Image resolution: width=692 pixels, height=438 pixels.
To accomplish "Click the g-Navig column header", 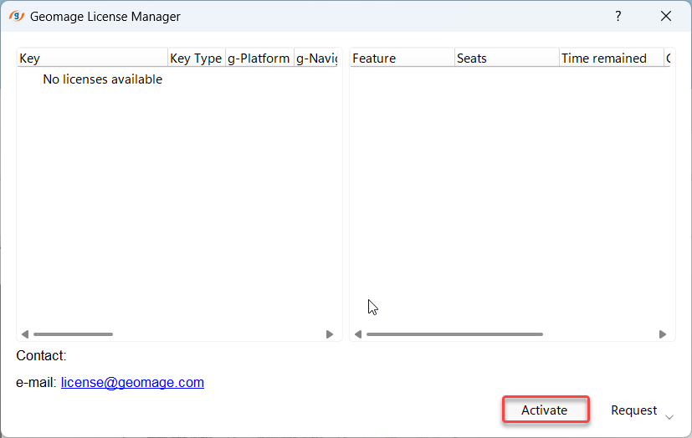I will coord(316,59).
